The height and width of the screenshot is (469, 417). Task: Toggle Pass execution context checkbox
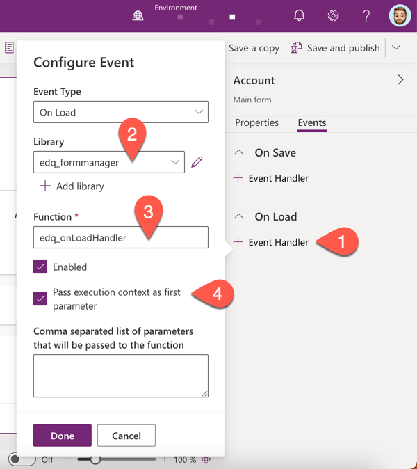click(x=40, y=299)
